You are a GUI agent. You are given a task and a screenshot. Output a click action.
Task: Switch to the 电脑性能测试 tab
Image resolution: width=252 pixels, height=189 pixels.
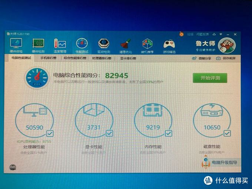coord(21,58)
